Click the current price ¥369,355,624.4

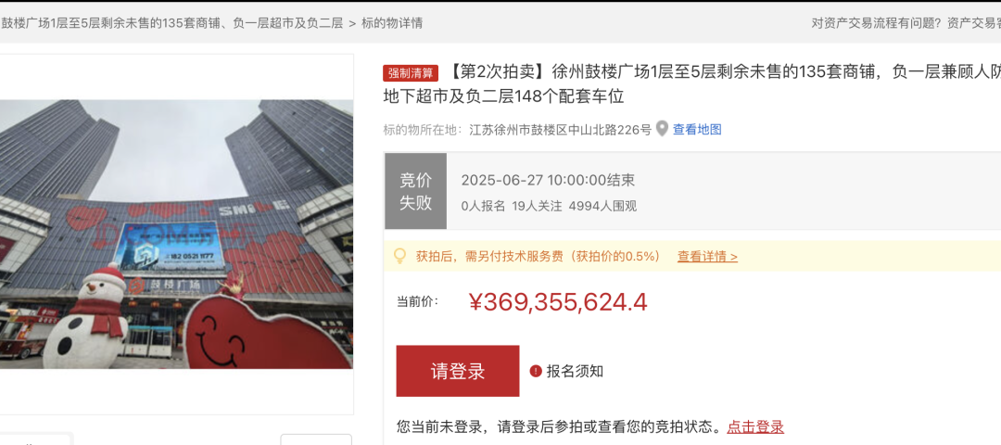click(x=558, y=302)
